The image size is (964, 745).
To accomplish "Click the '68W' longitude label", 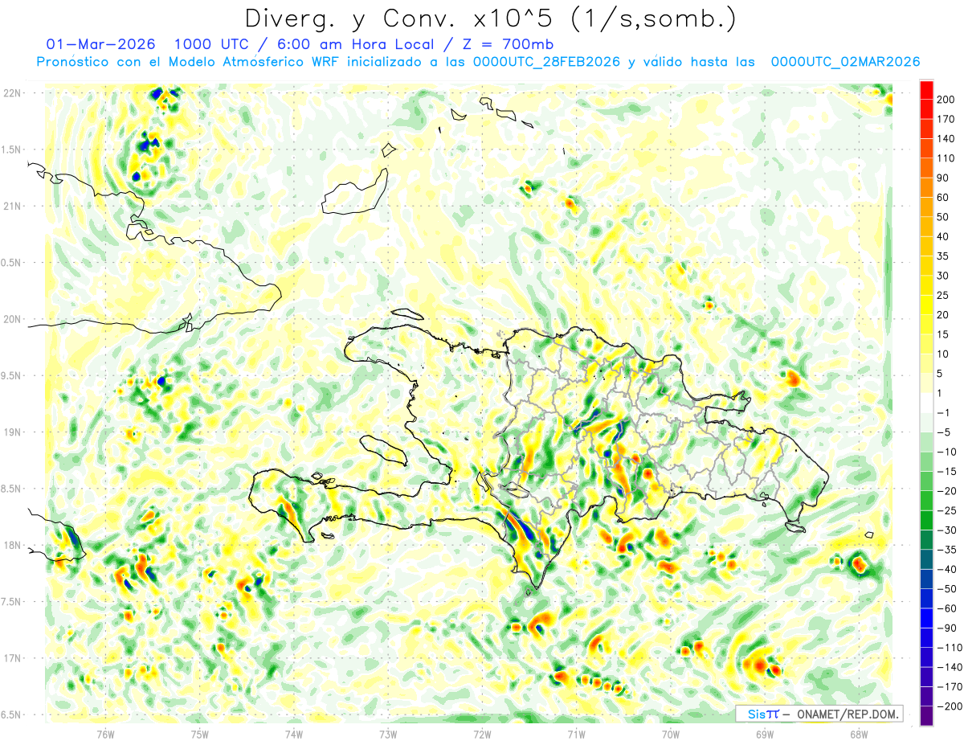I will 858,735.
